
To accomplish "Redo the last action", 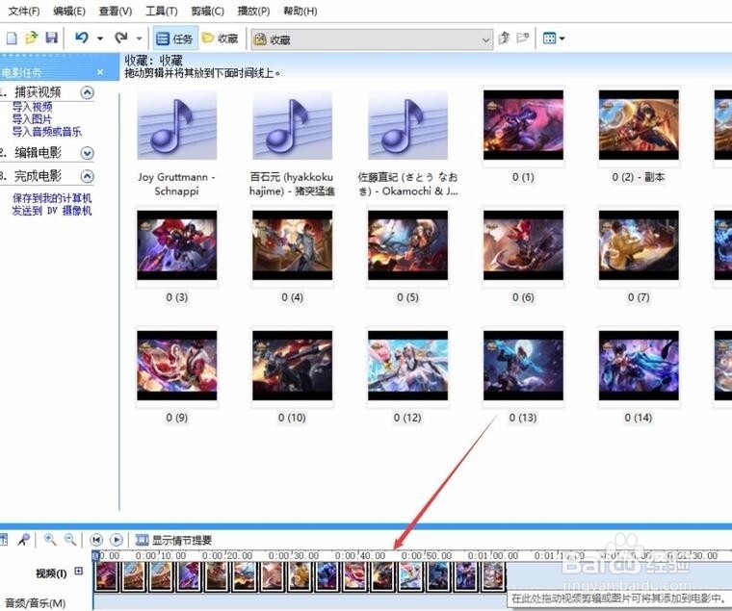I will coord(121,38).
